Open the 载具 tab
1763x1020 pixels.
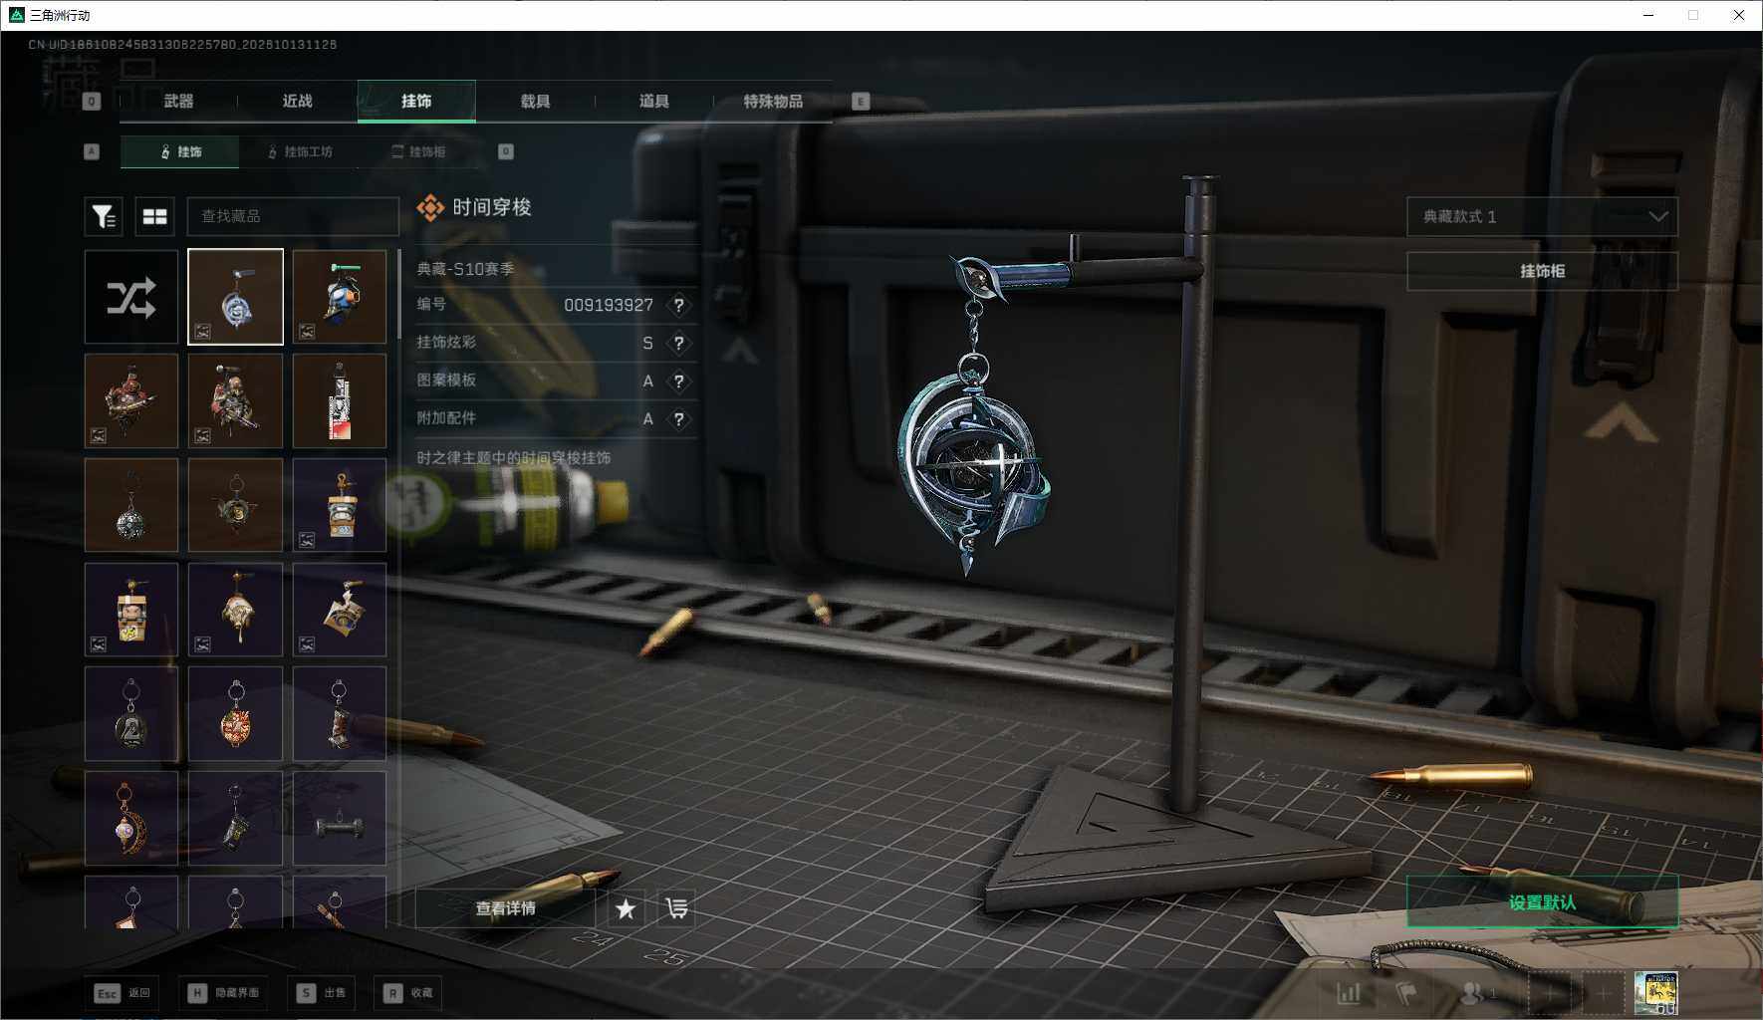click(x=535, y=101)
